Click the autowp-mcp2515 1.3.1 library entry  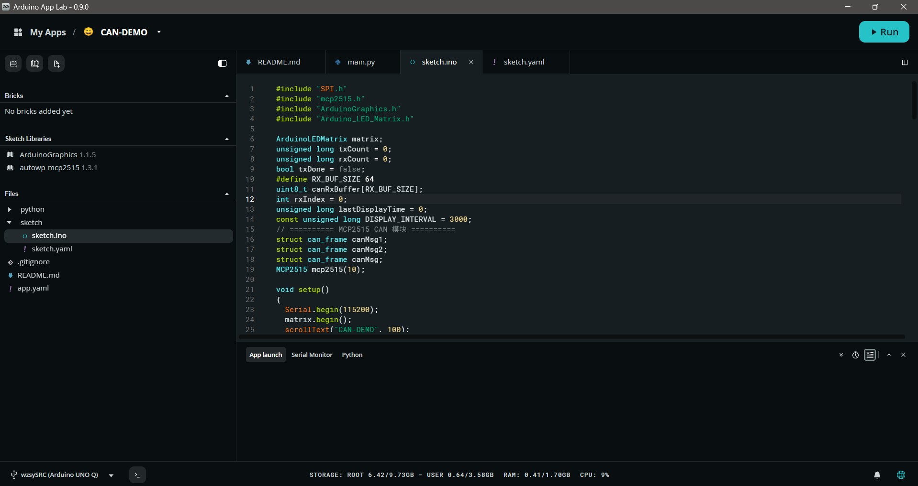(58, 168)
